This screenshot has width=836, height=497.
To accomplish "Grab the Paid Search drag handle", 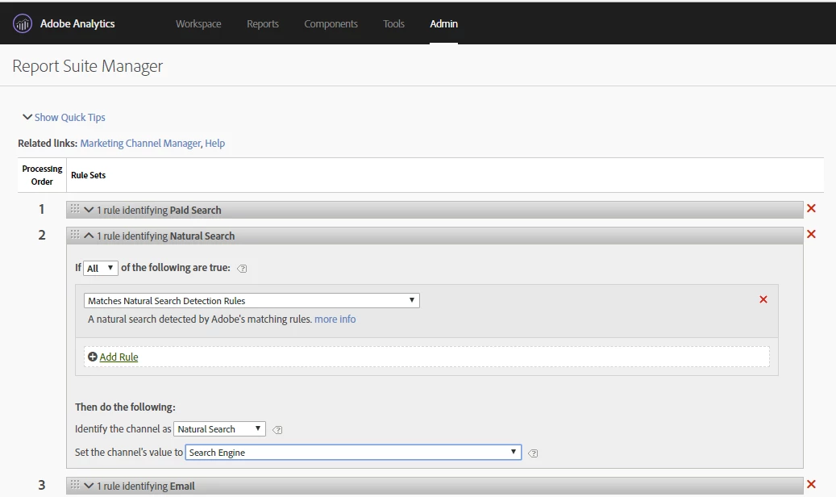I will click(75, 208).
